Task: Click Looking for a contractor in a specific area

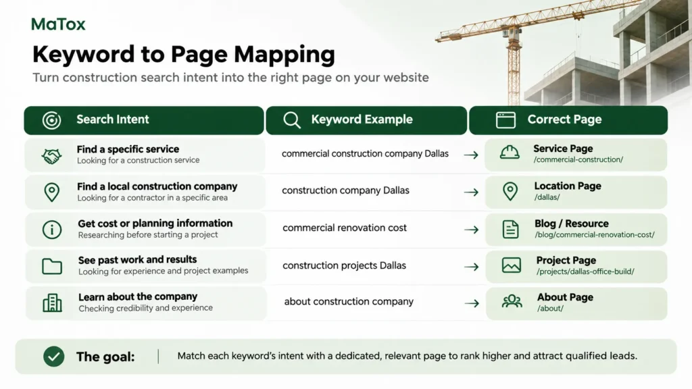Action: (152, 198)
